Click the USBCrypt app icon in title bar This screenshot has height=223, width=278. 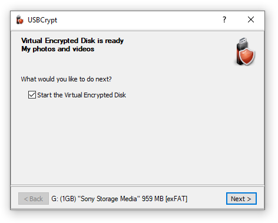click(x=19, y=19)
